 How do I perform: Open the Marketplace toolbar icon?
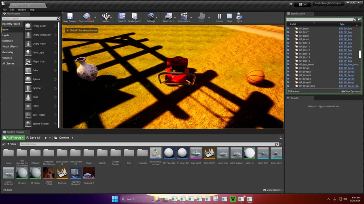click(x=135, y=17)
